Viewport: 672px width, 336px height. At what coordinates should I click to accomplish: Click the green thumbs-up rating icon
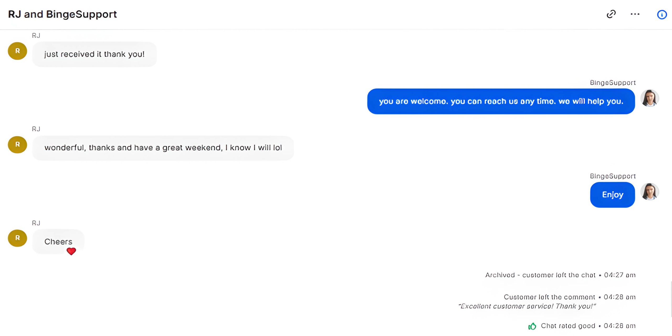coord(532,326)
